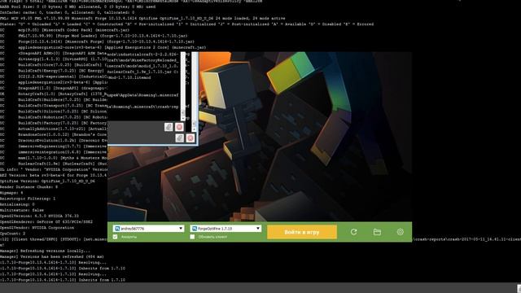521x293 pixels.
Task: Click the "OptiFine Version: OptiFine_1.7.10_HD_U_D6" line
Action: (47, 181)
